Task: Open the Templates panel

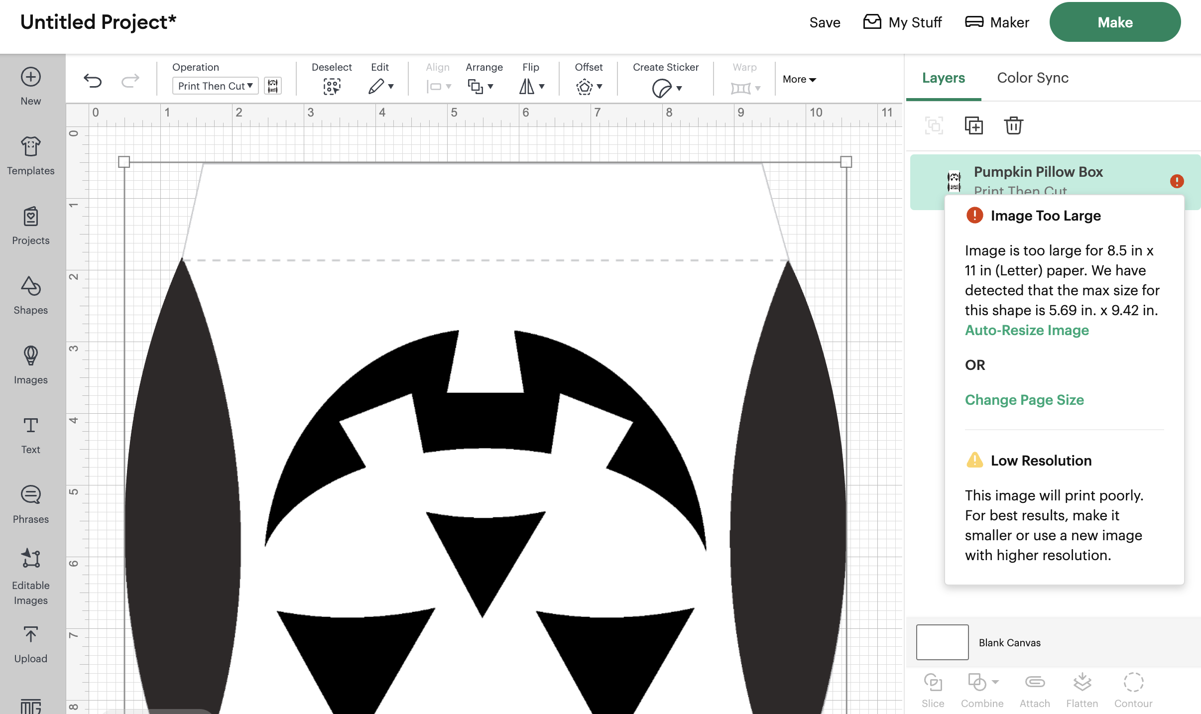Action: coord(31,156)
